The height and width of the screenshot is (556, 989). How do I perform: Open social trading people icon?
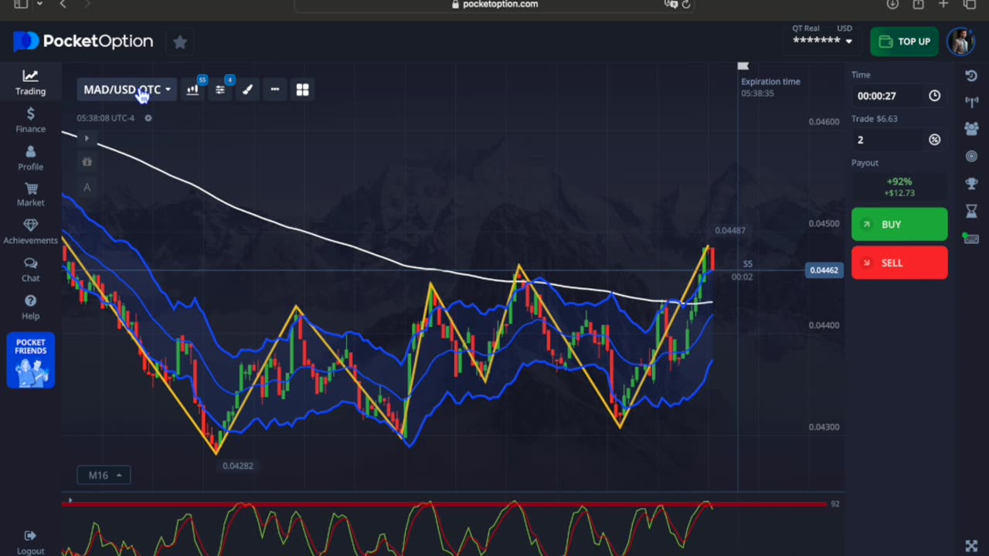(x=971, y=129)
